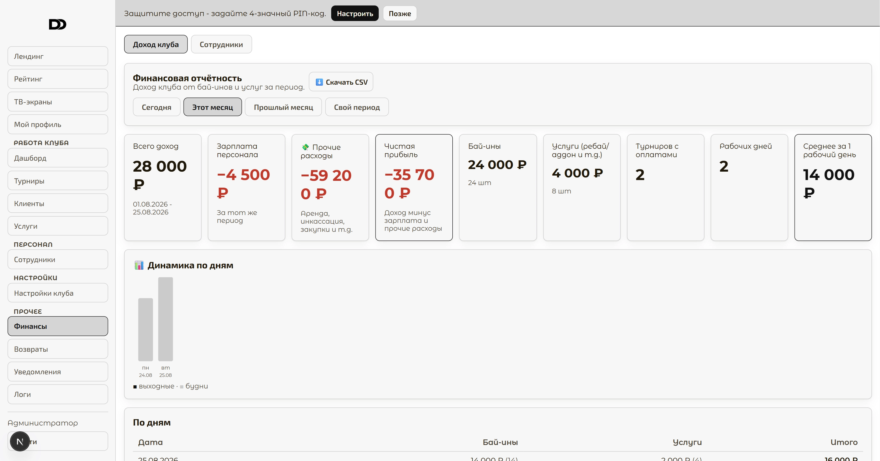Click the Турниров с оплатами card
Viewport: 880px width, 461px height.
[x=665, y=187]
